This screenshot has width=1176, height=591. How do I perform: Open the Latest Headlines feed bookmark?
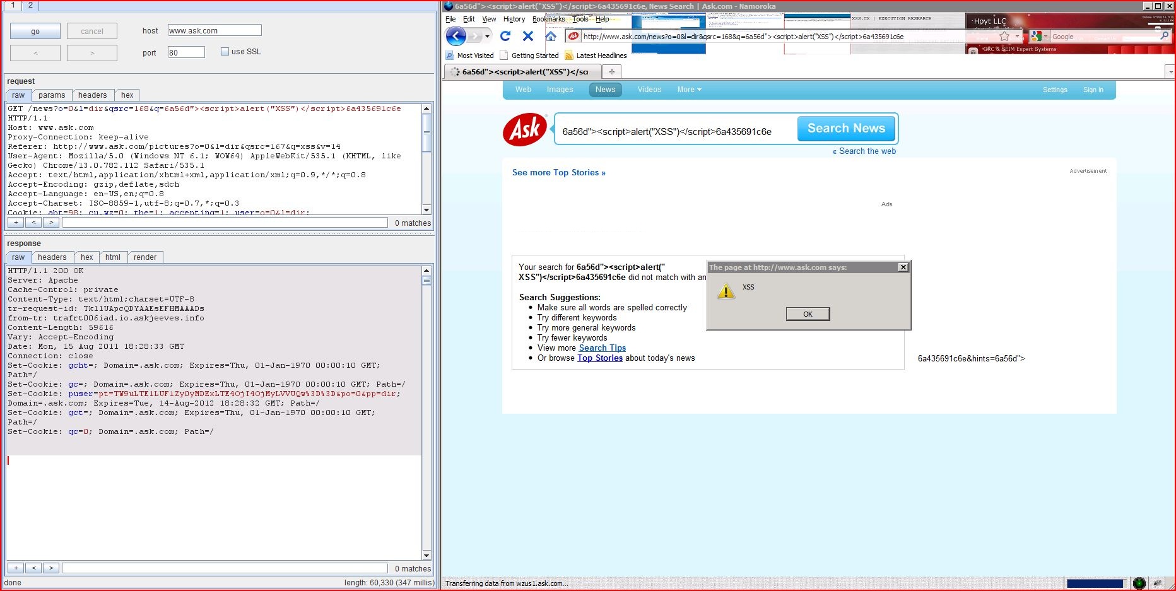pos(596,56)
